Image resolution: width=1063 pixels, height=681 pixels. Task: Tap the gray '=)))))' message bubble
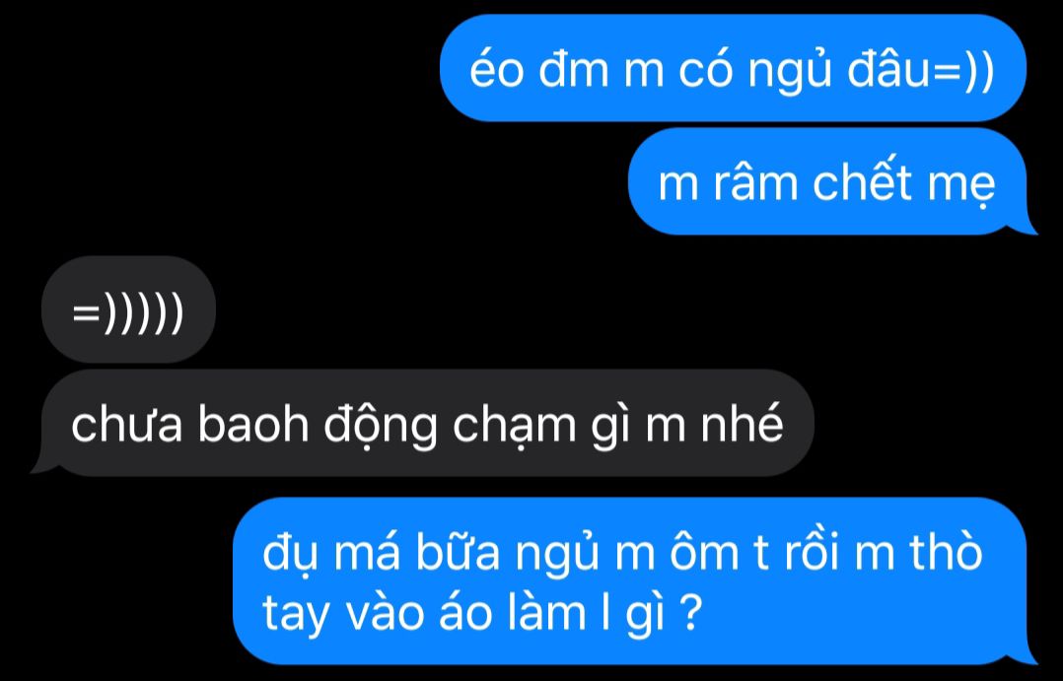[129, 309]
